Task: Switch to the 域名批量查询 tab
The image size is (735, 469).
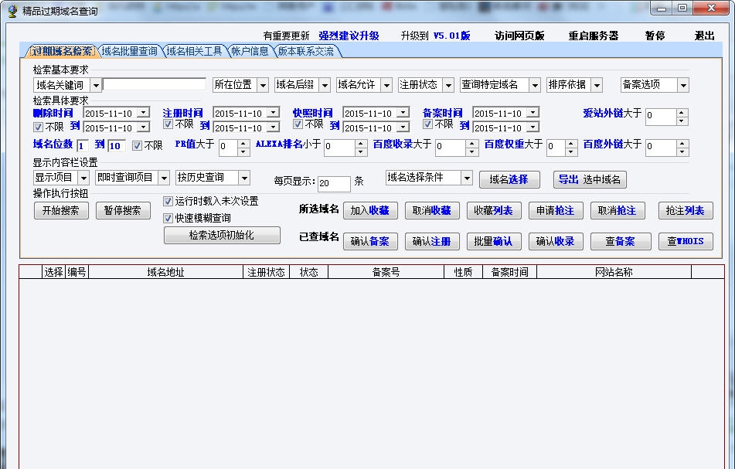Action: pyautogui.click(x=128, y=51)
